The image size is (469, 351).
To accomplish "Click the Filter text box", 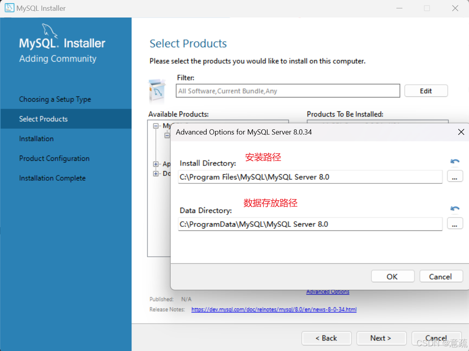I will (x=288, y=91).
